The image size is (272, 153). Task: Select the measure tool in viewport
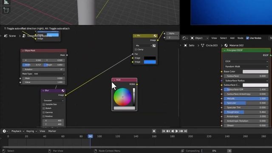[6, 2]
